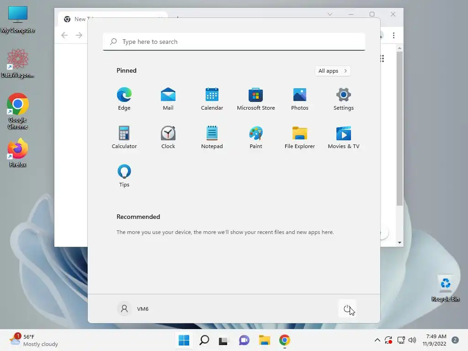Open the Edge browser from pinned apps
The width and height of the screenshot is (468, 351).
pyautogui.click(x=124, y=99)
